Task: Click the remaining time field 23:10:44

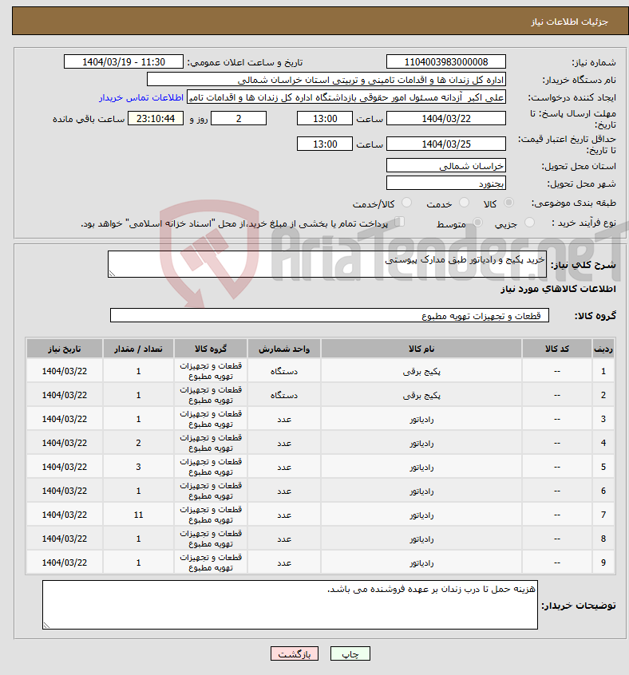Action: coord(156,119)
